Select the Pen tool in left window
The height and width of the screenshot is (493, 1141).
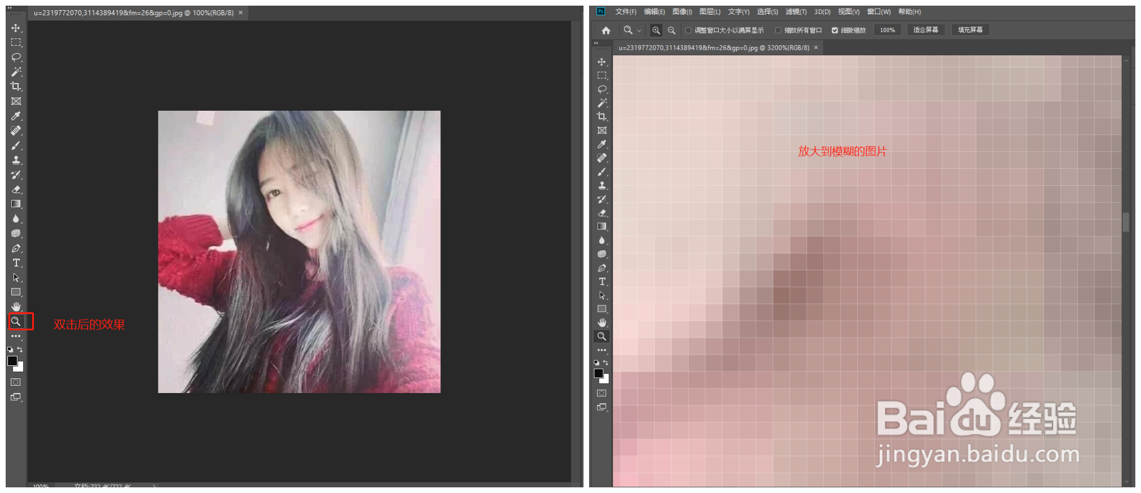coord(16,248)
